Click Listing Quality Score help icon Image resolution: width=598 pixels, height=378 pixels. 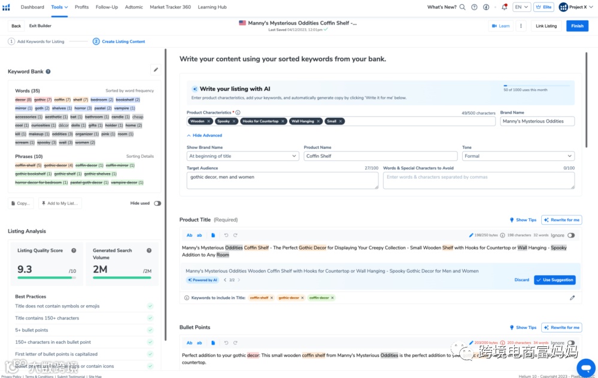[74, 251]
